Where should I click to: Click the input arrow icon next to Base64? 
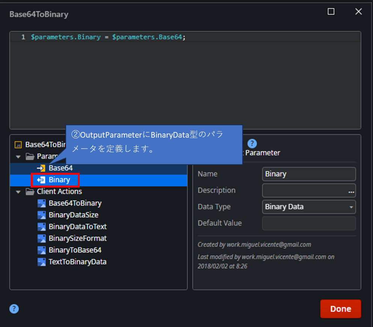pos(42,168)
